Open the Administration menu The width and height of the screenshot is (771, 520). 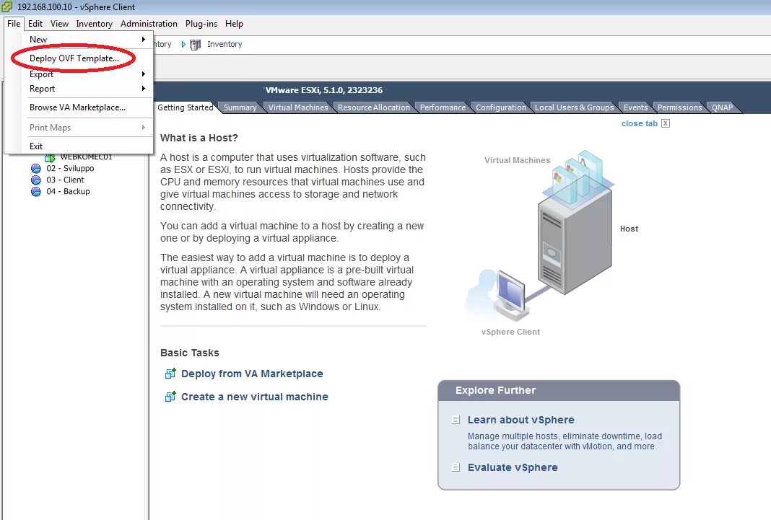(x=149, y=24)
